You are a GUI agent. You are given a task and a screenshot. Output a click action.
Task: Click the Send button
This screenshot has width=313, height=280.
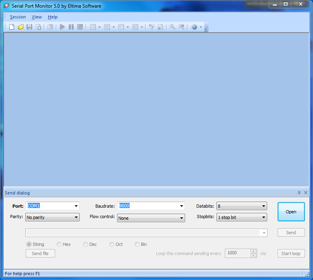[x=291, y=233]
